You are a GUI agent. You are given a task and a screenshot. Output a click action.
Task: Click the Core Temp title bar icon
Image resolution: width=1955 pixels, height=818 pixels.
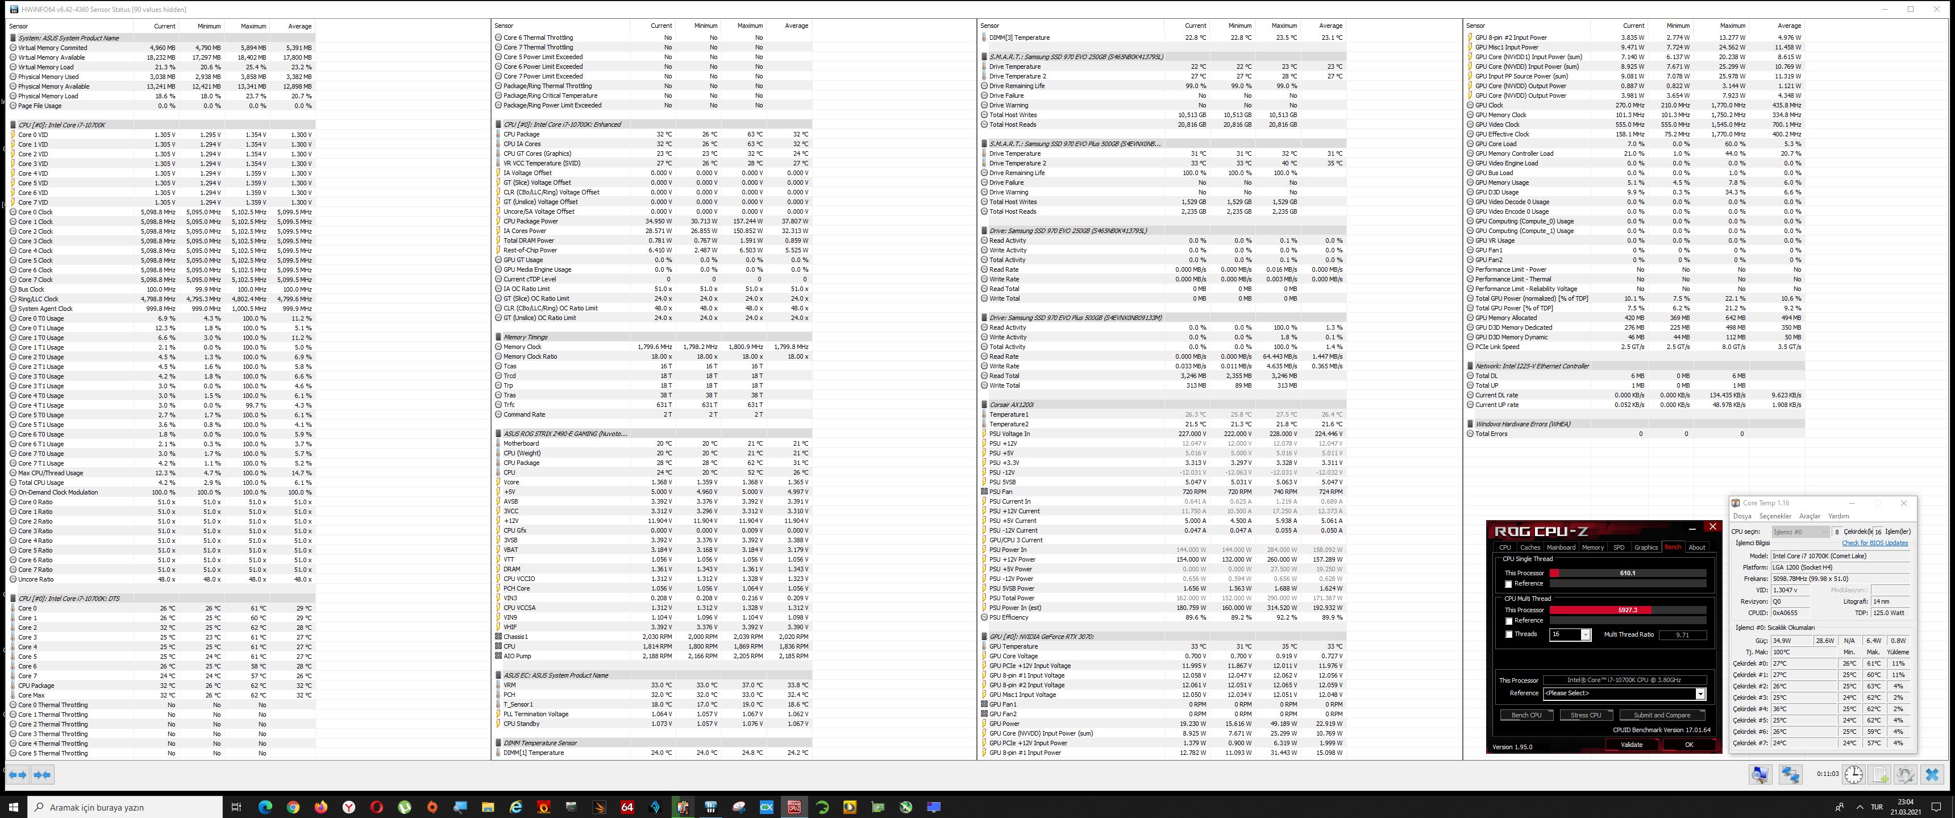pos(1736,503)
